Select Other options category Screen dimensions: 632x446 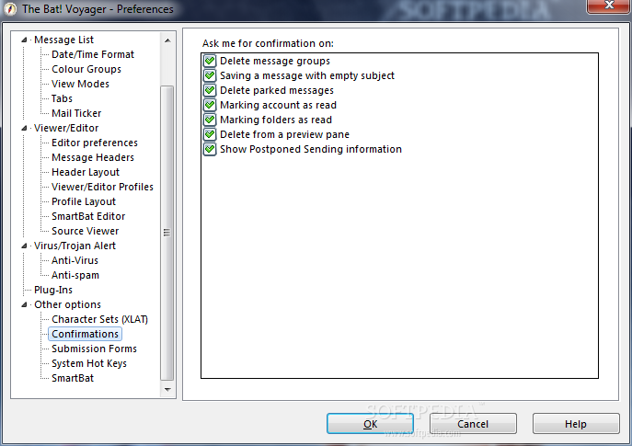click(67, 304)
